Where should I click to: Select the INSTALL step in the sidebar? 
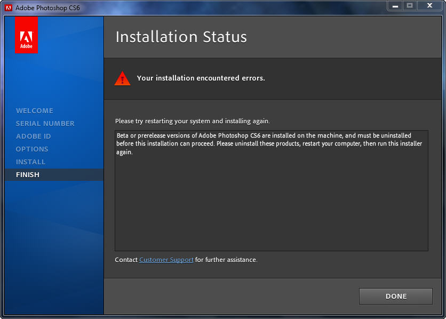click(31, 162)
